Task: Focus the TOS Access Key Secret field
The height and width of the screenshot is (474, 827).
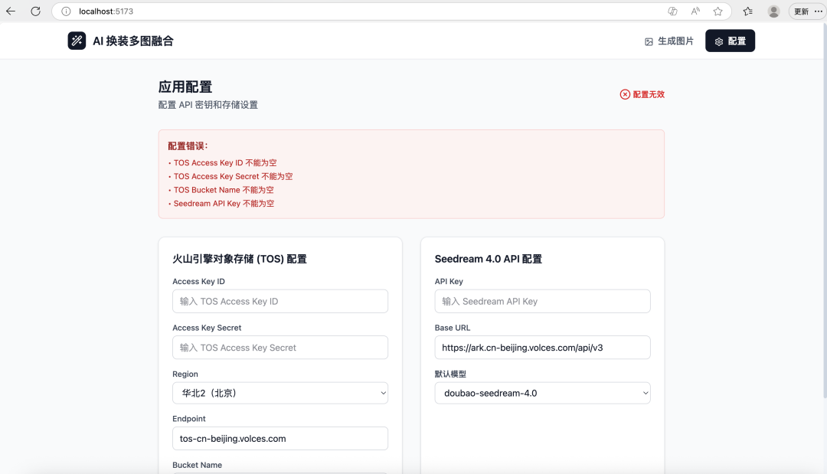Action: (280, 348)
